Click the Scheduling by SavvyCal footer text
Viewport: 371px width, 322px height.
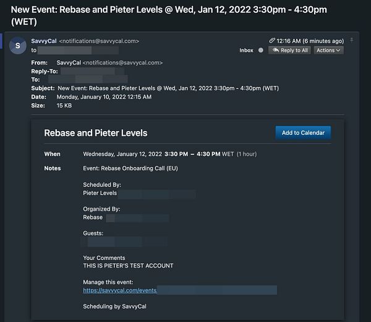114,307
